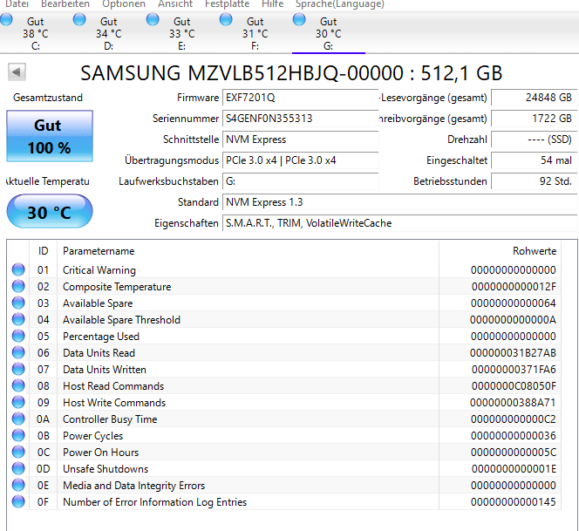The image size is (579, 531).
Task: Click status icon of Power Cycles row
Action: pyautogui.click(x=18, y=435)
